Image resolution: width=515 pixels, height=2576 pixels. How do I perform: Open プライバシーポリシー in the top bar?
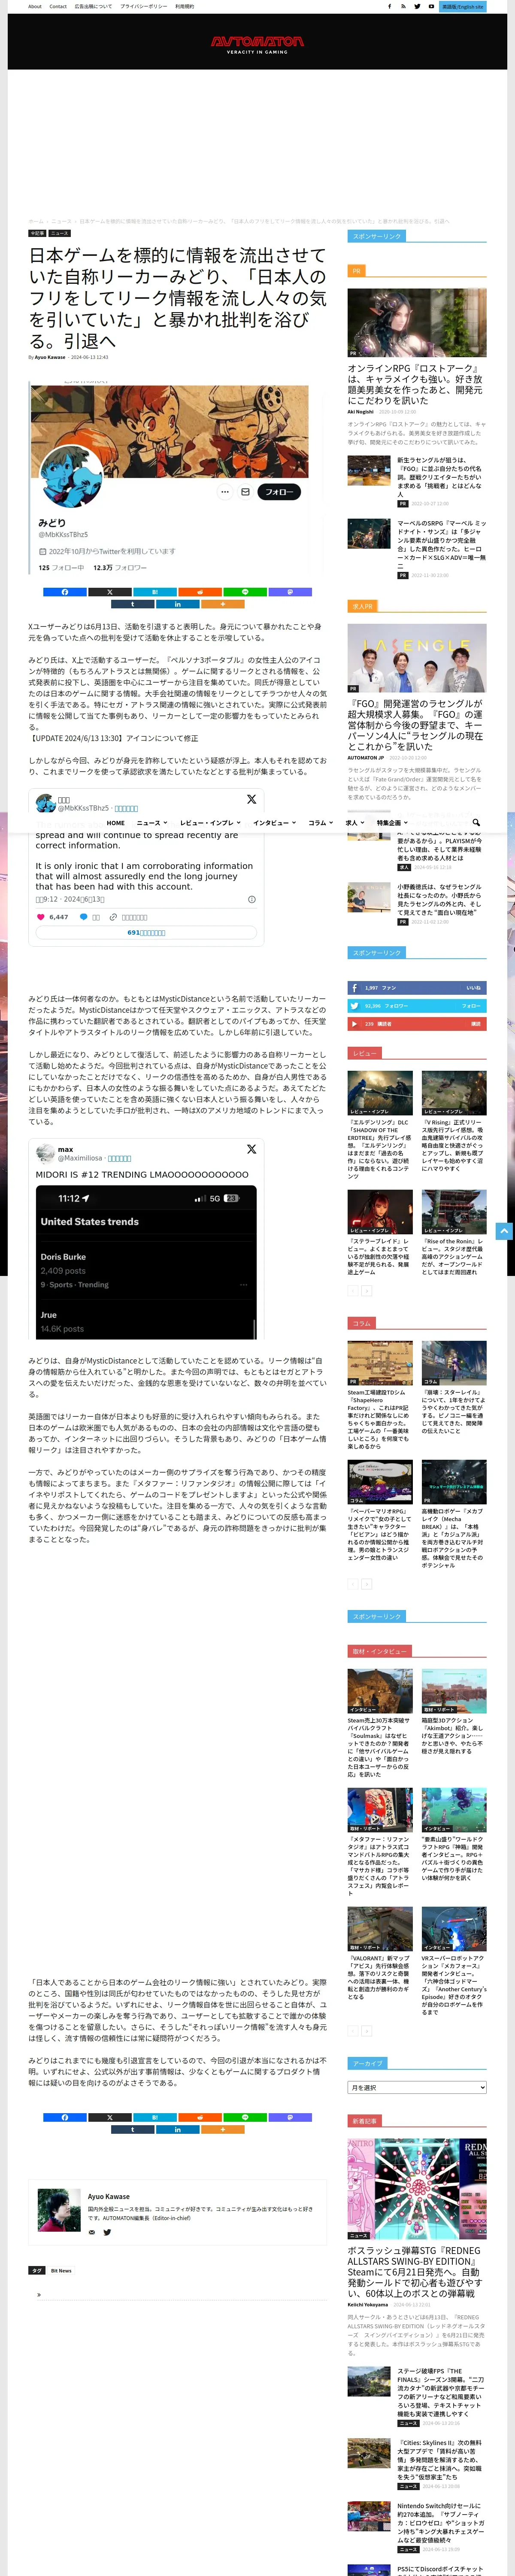tap(144, 6)
